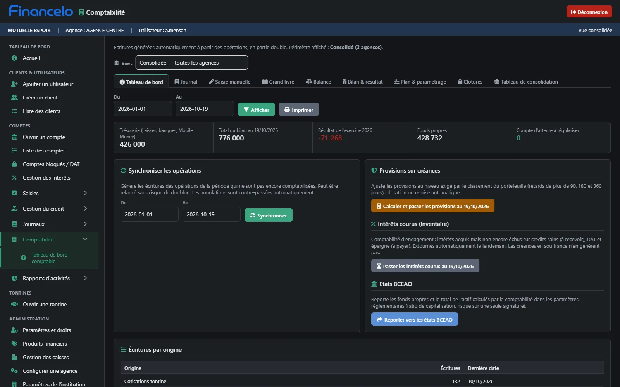Click the Ouvrir une tontine handshake icon

[x=14, y=304]
